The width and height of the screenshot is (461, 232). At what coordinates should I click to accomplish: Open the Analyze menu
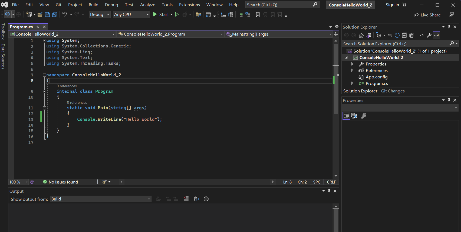(147, 5)
